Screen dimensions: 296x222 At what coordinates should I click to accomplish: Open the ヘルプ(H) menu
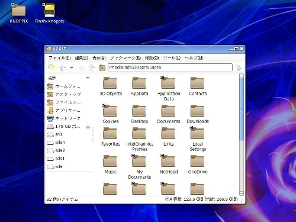tap(194, 58)
